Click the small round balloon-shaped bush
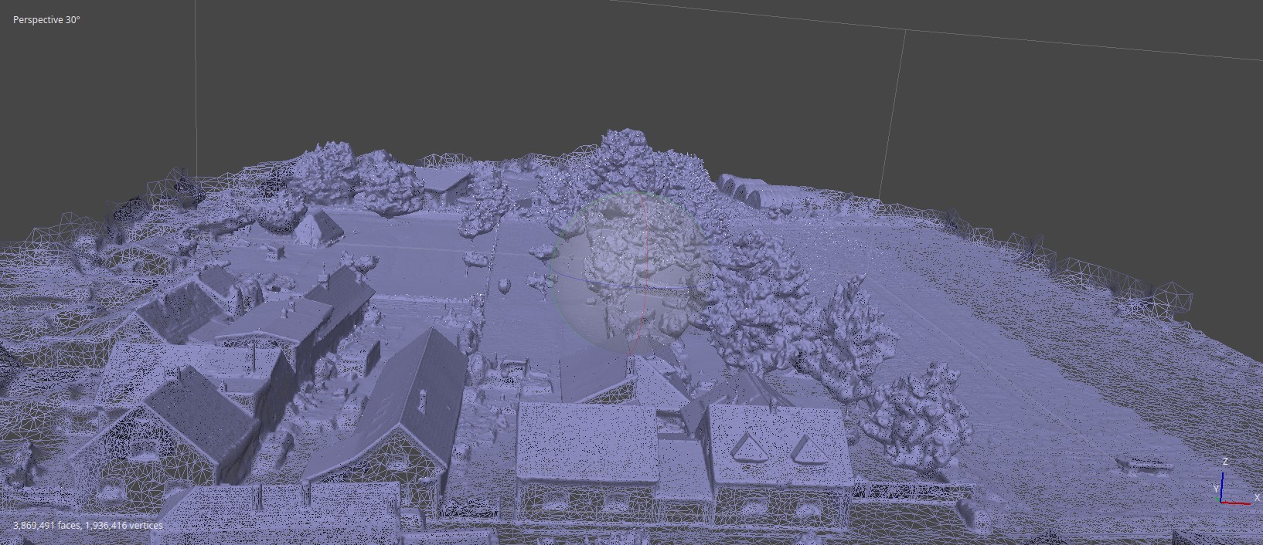Viewport: 1263px width, 545px height. coord(505,287)
